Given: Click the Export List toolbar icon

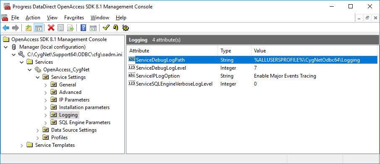Looking at the screenshot, I should (70, 28).
